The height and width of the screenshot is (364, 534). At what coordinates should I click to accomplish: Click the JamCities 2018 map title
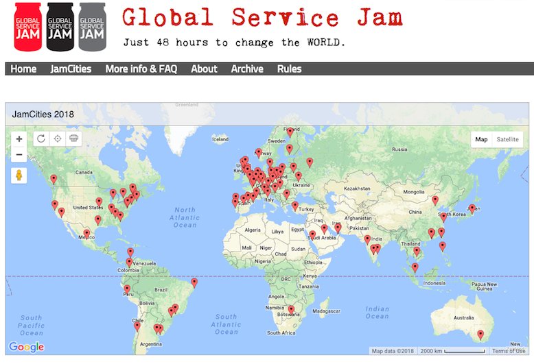pyautogui.click(x=43, y=114)
